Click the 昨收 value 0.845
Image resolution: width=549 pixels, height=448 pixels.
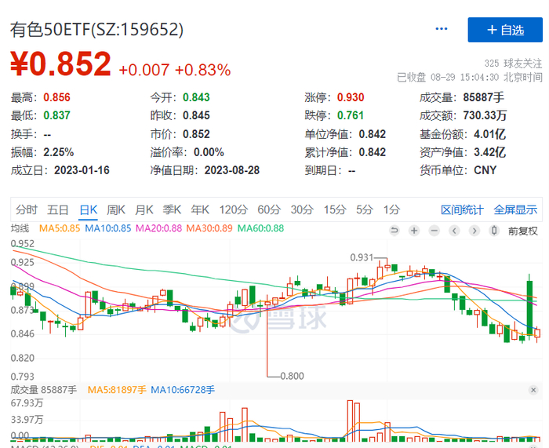(196, 115)
